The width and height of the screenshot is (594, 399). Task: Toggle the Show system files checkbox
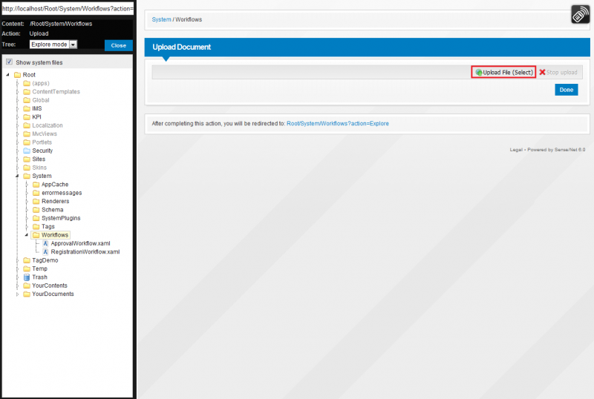[x=9, y=62]
